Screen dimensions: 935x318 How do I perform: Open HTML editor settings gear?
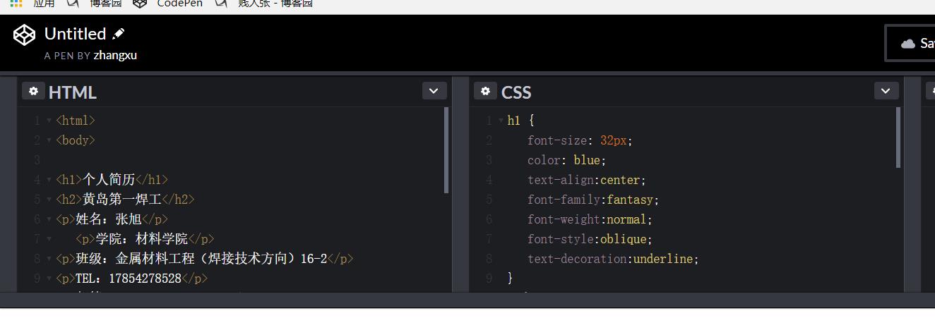point(33,91)
